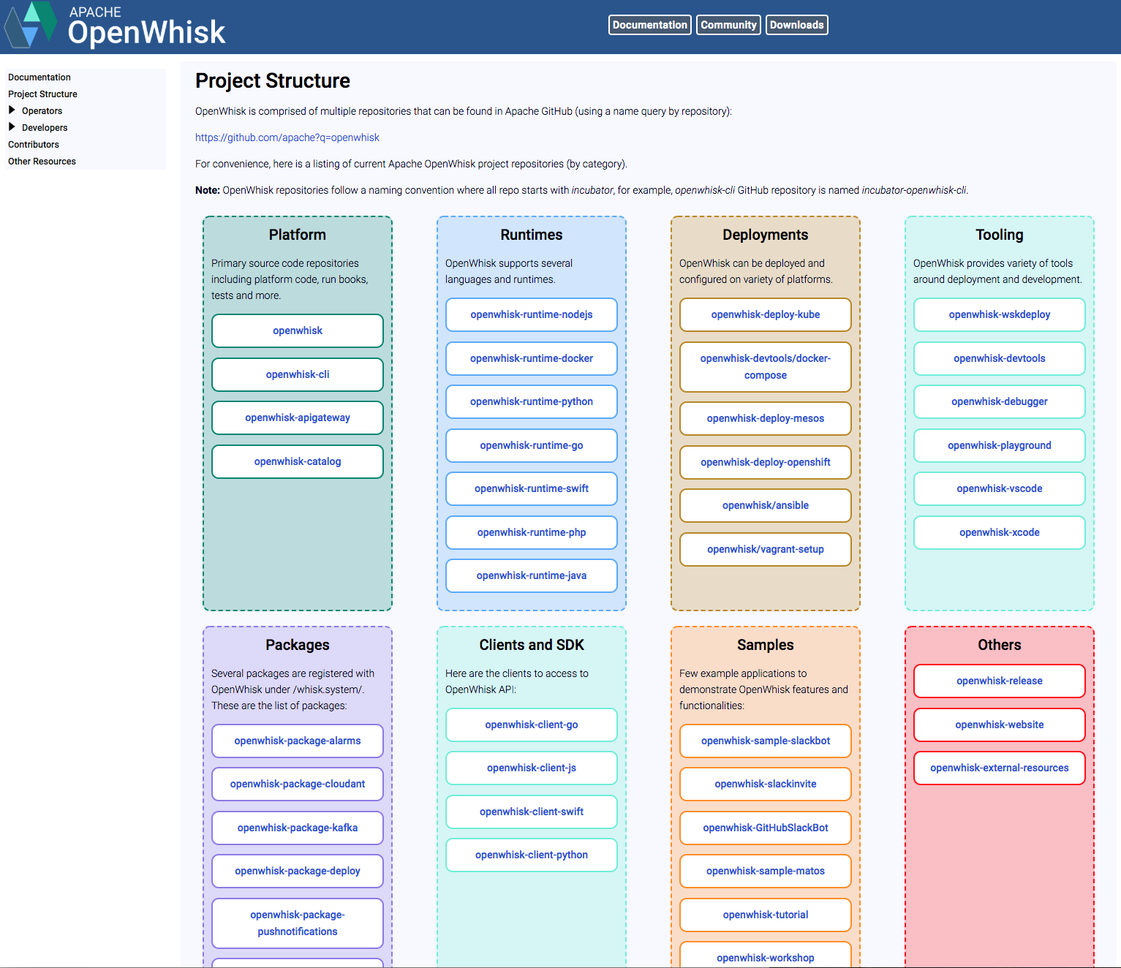Open the openwhisk-debugger repository

(1000, 401)
